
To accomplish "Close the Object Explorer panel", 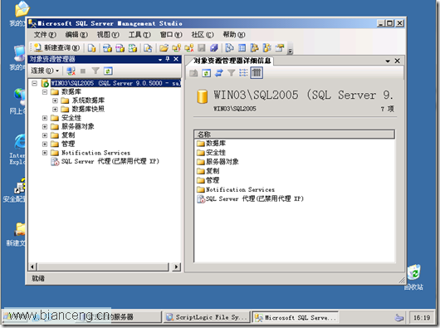I will (x=176, y=59).
